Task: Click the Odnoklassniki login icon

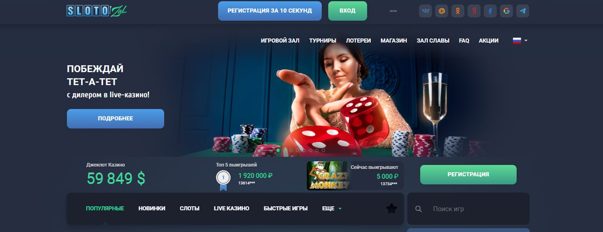Action: tap(458, 11)
